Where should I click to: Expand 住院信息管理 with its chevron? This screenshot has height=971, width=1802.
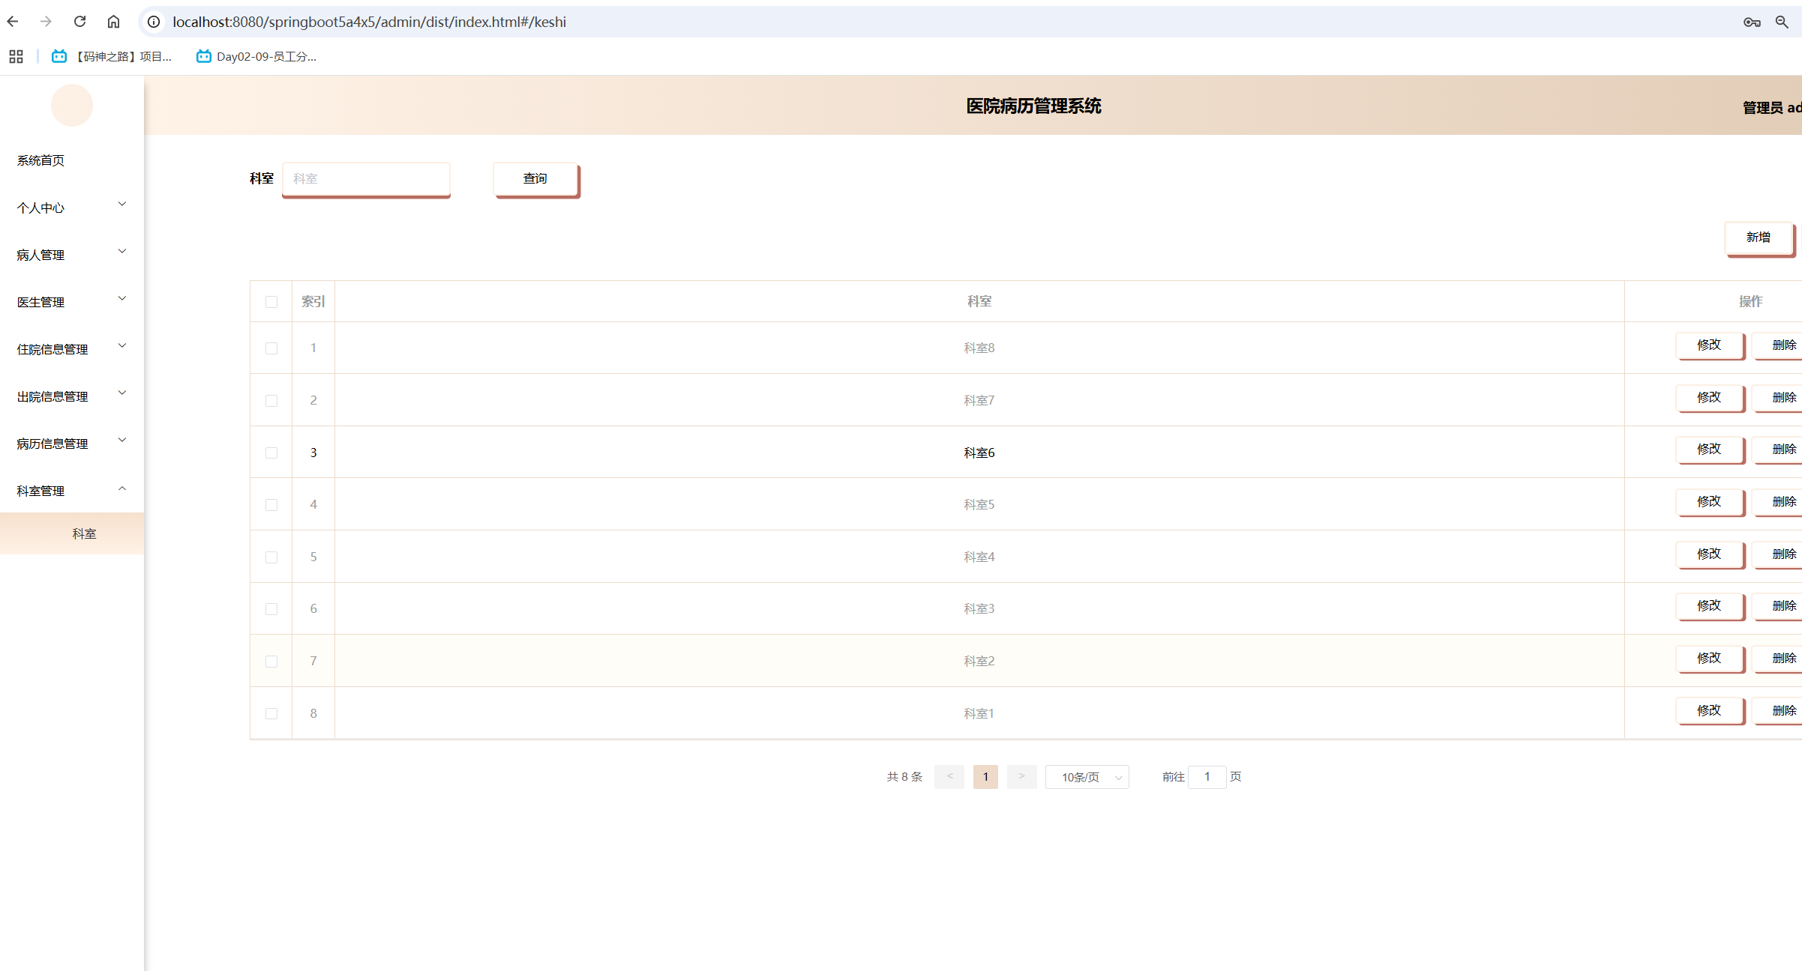click(122, 345)
